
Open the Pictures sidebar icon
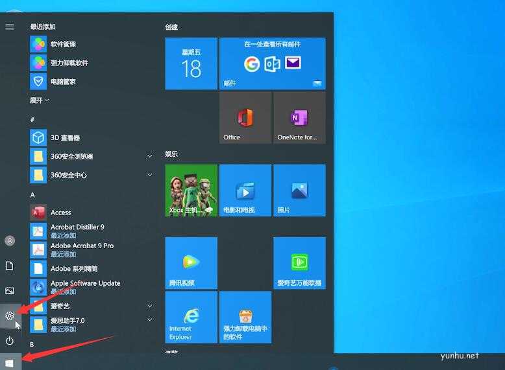(x=10, y=290)
